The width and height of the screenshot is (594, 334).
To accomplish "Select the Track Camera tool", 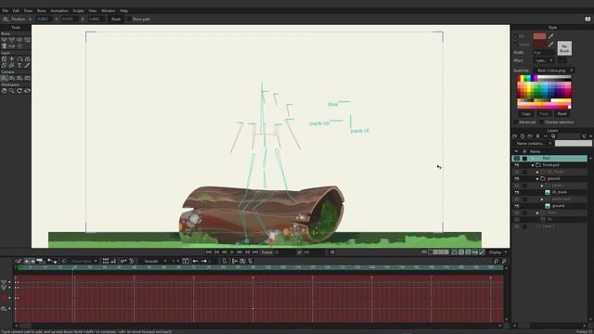I will [x=4, y=78].
